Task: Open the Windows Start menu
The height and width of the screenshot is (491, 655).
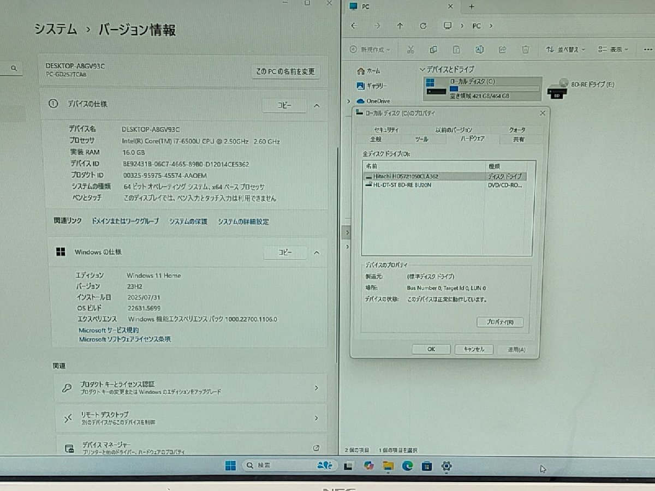Action: (230, 465)
